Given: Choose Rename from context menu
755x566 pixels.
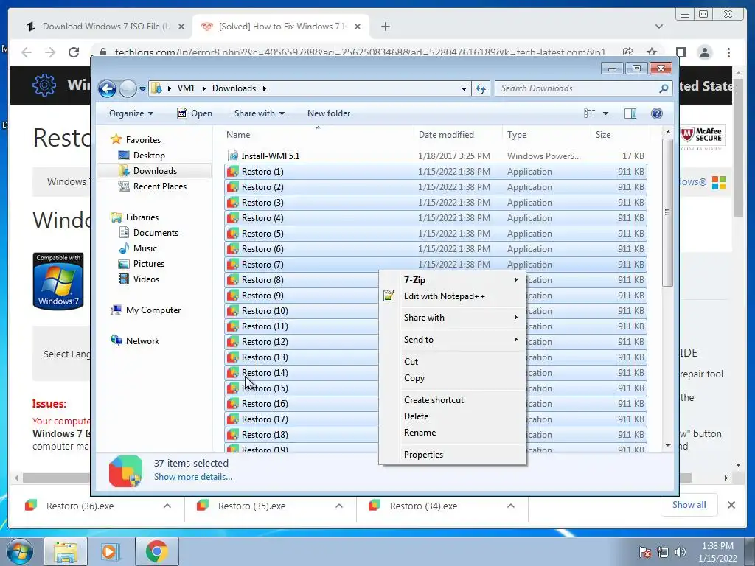Looking at the screenshot, I should tap(453, 433).
